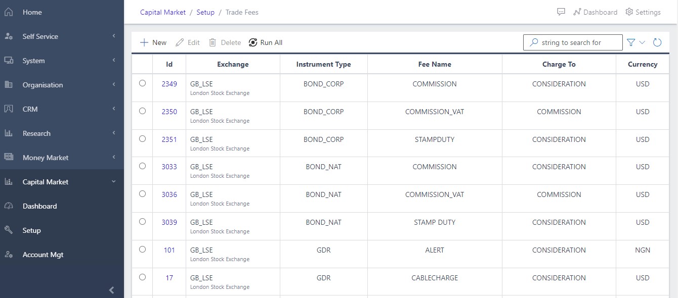The width and height of the screenshot is (678, 298).
Task: Click the New button to add a fee
Action: (x=152, y=42)
